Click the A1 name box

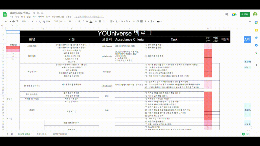point(7,26)
